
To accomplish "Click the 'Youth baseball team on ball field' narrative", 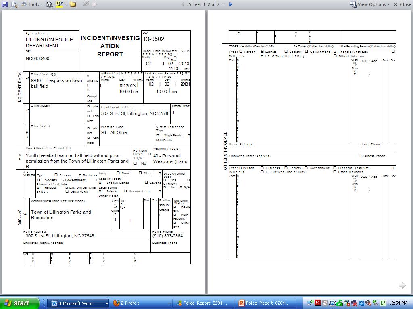I will [77, 161].
